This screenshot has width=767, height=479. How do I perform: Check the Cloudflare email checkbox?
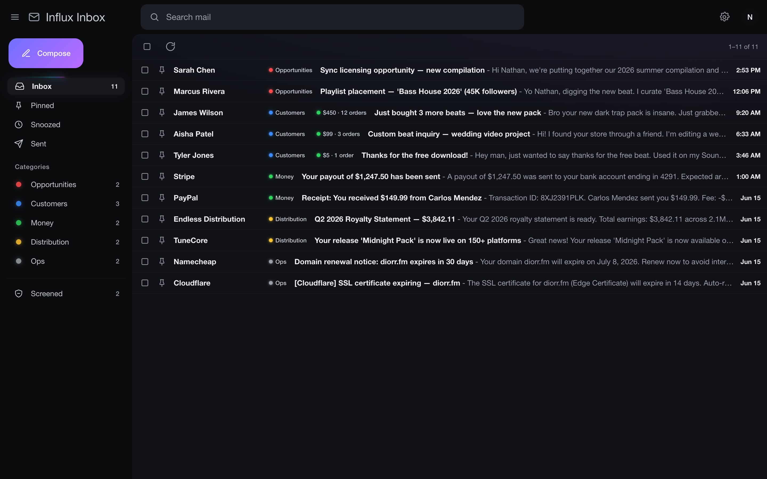point(145,283)
